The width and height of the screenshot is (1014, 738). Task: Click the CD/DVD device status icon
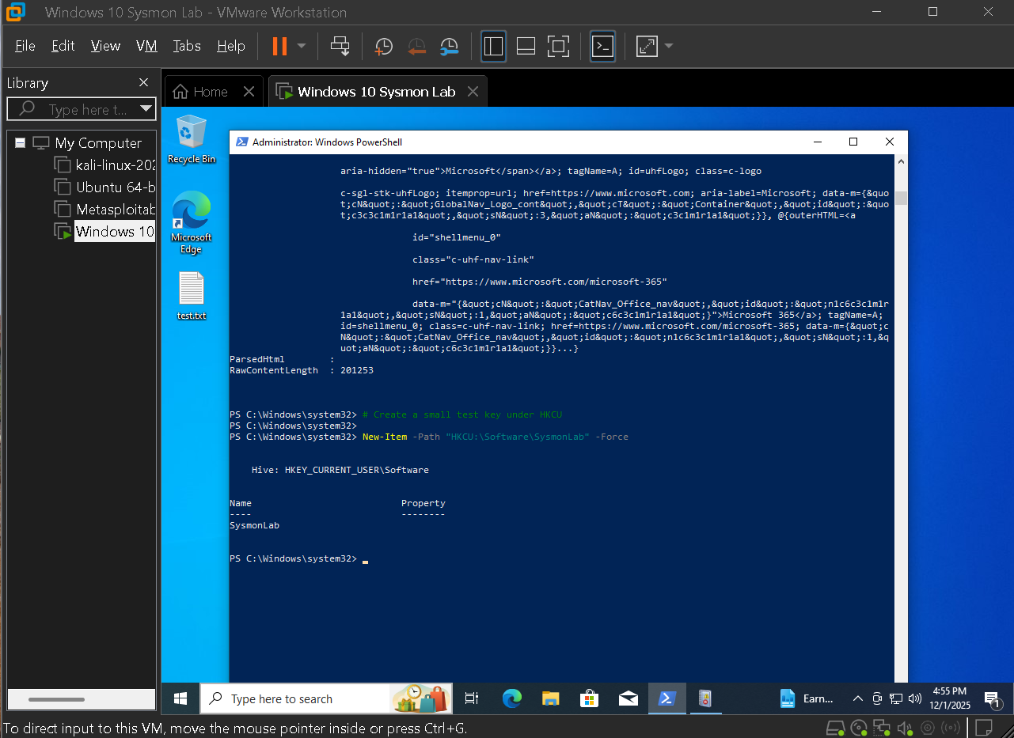click(859, 728)
